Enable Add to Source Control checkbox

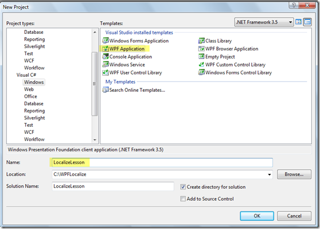[x=183, y=199]
